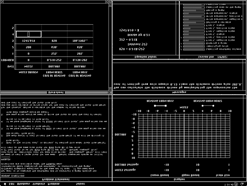Click the Subtract 525 step
This screenshot has height=186, width=247.
click(x=137, y=44)
